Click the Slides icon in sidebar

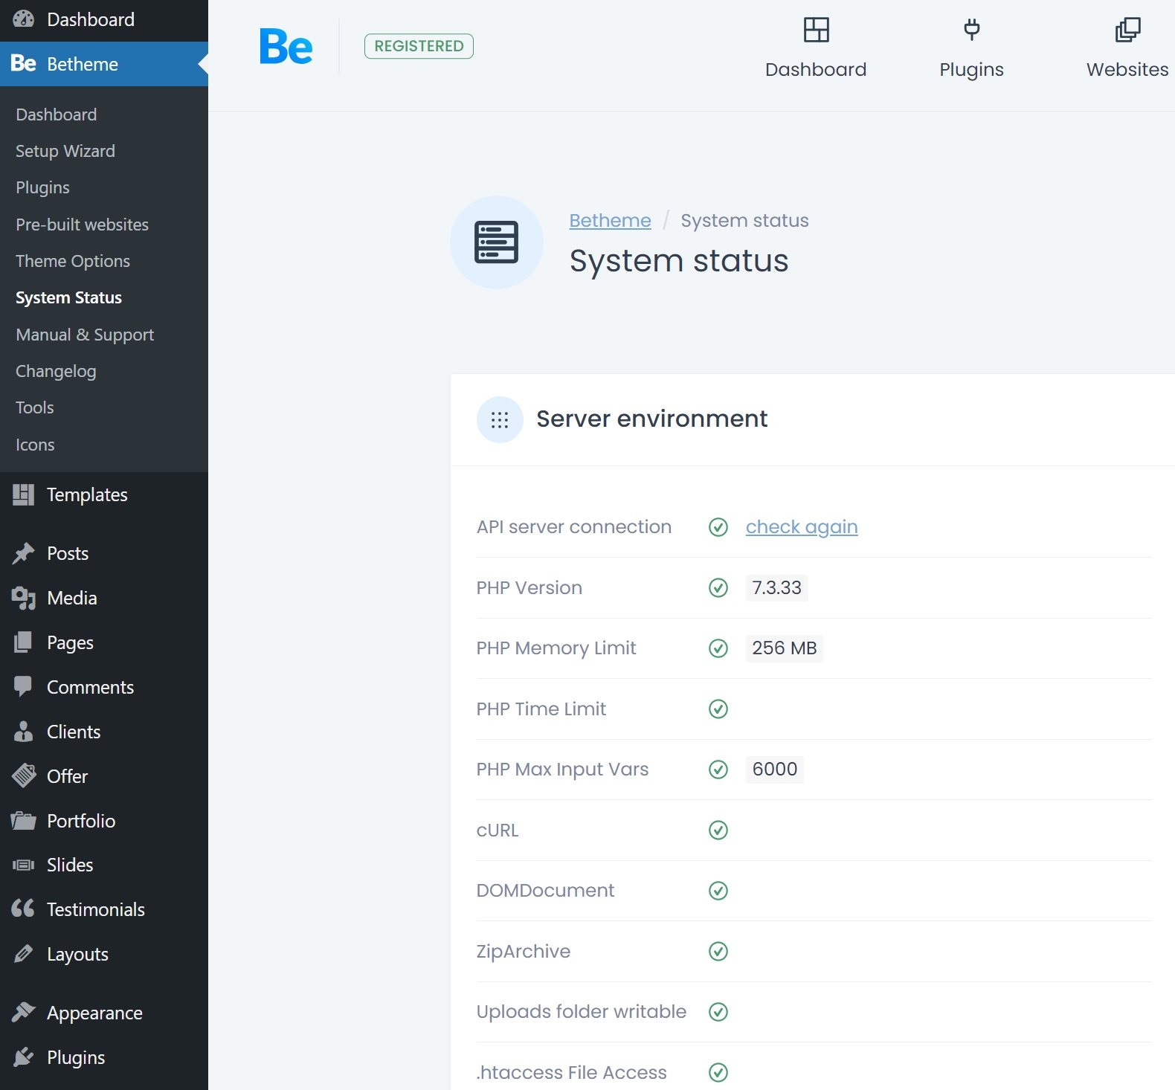[24, 865]
